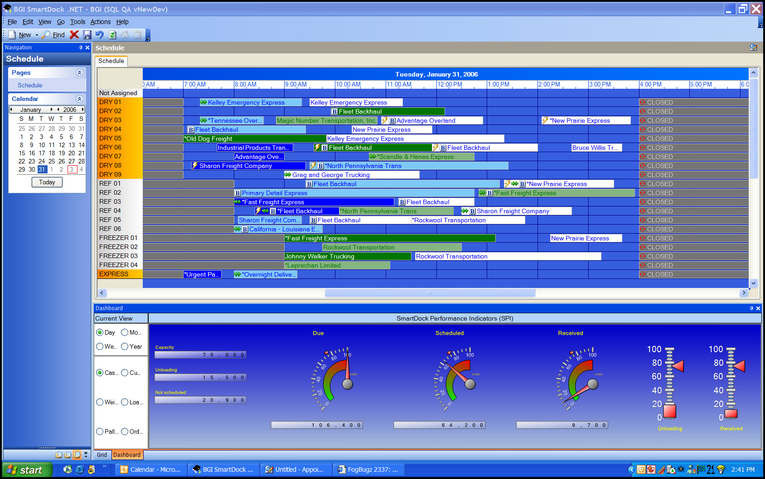Open the Schedule page link
The width and height of the screenshot is (765, 479).
30,85
